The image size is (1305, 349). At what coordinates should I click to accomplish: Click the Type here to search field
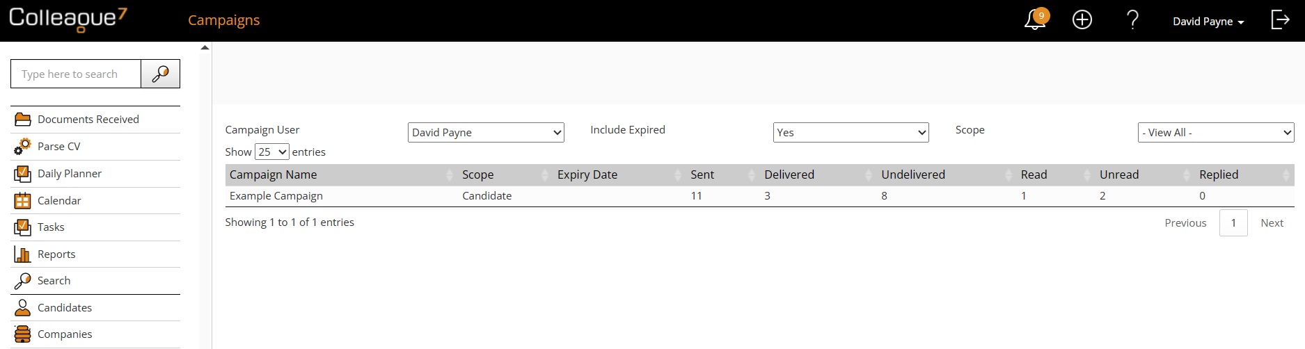(x=76, y=74)
